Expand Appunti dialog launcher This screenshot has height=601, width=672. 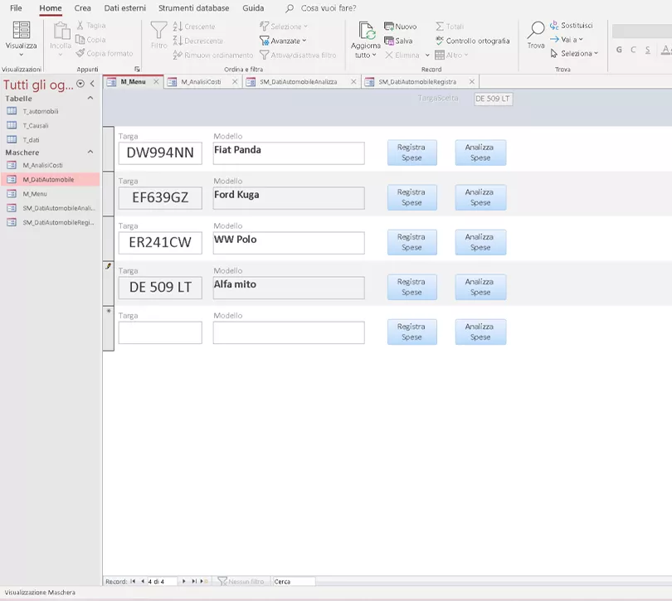click(x=137, y=69)
